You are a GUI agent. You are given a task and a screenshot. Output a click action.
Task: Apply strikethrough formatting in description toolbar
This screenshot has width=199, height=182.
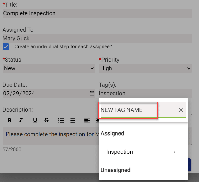click(46, 120)
